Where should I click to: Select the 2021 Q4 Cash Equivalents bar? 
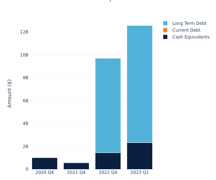[76, 166]
